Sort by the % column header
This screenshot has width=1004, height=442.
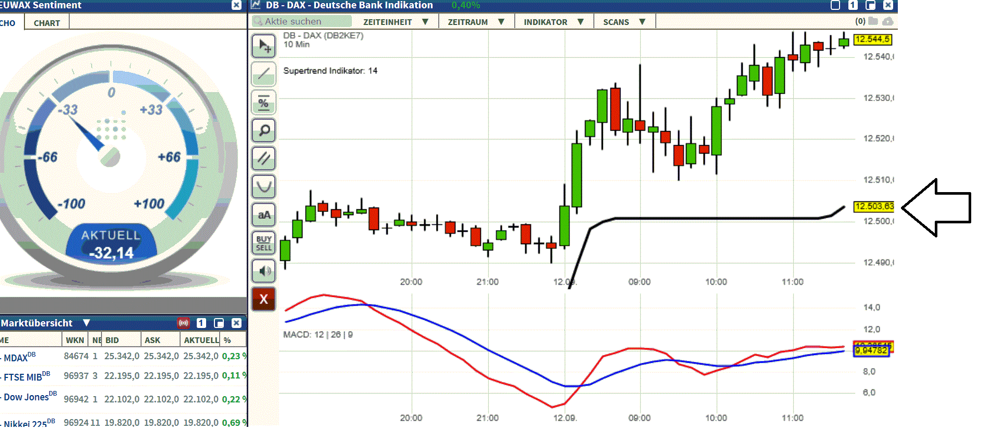[x=233, y=340]
